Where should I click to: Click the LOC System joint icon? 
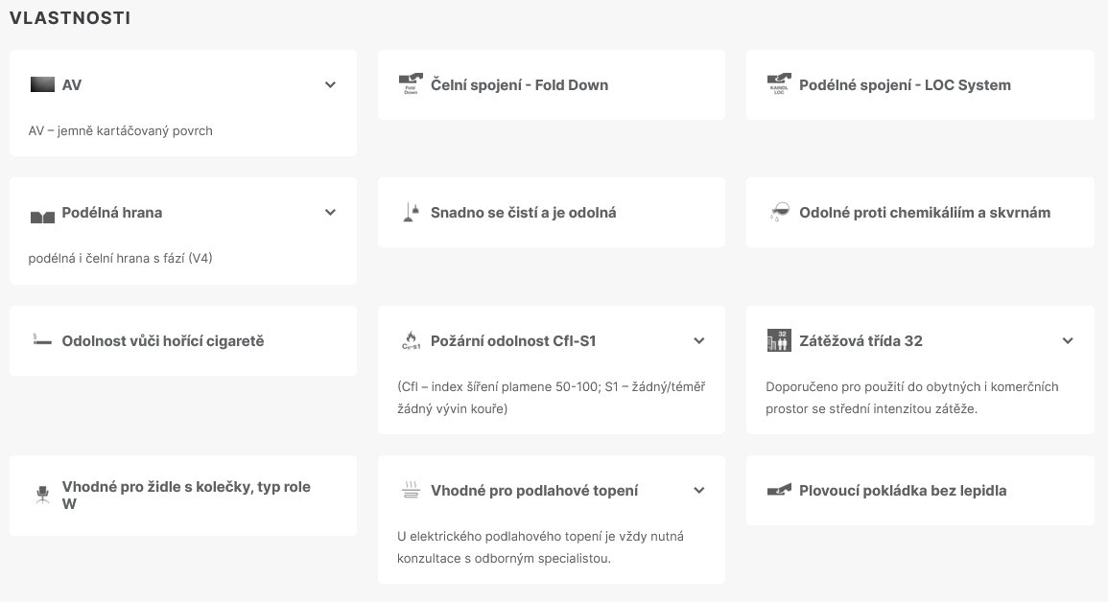(779, 84)
